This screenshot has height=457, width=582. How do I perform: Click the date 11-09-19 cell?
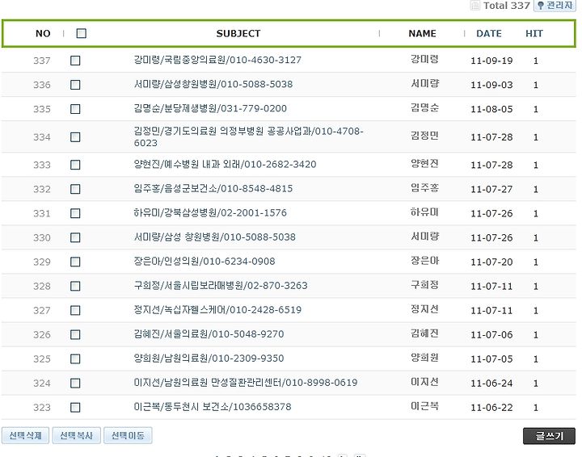491,61
